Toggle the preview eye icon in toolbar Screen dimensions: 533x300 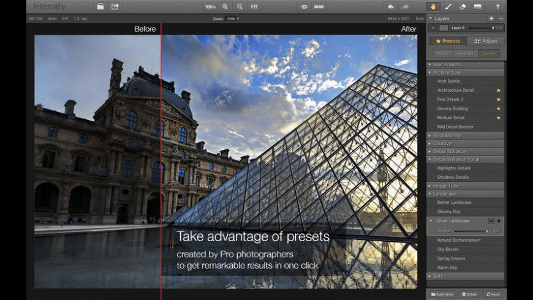point(304,7)
